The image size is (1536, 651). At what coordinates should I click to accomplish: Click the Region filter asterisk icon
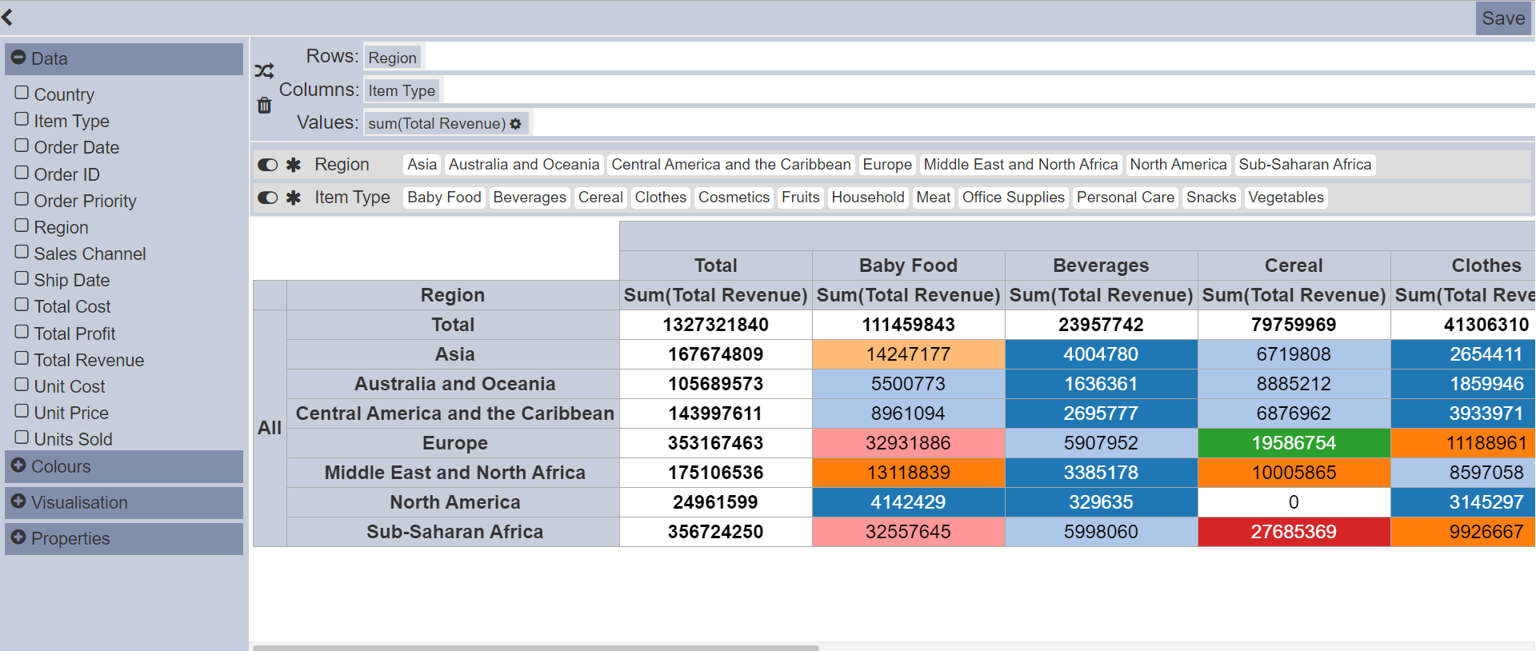click(x=294, y=165)
